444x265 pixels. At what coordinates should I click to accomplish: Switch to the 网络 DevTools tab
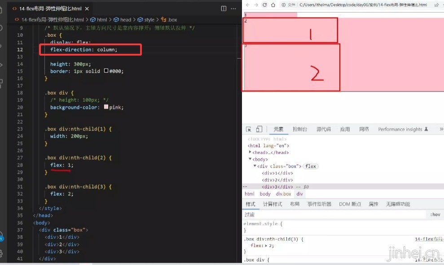[364, 129]
